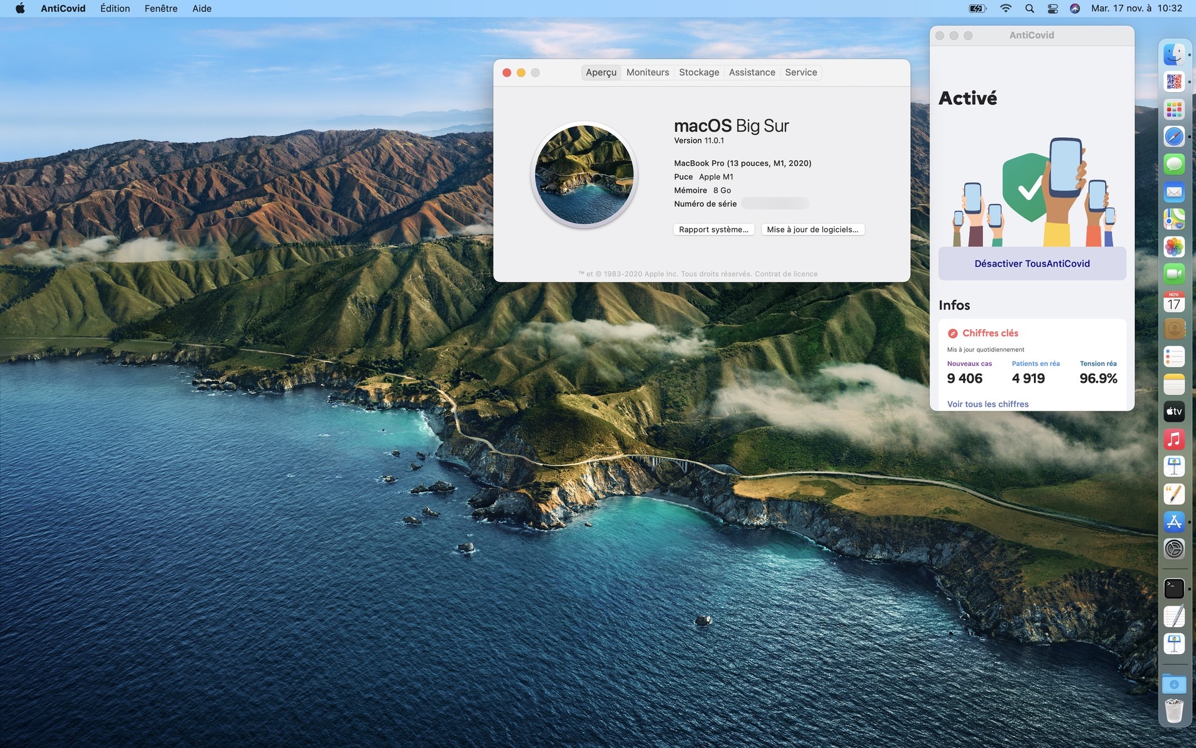Click the date and time in menu bar
This screenshot has width=1196, height=748.
pos(1136,8)
